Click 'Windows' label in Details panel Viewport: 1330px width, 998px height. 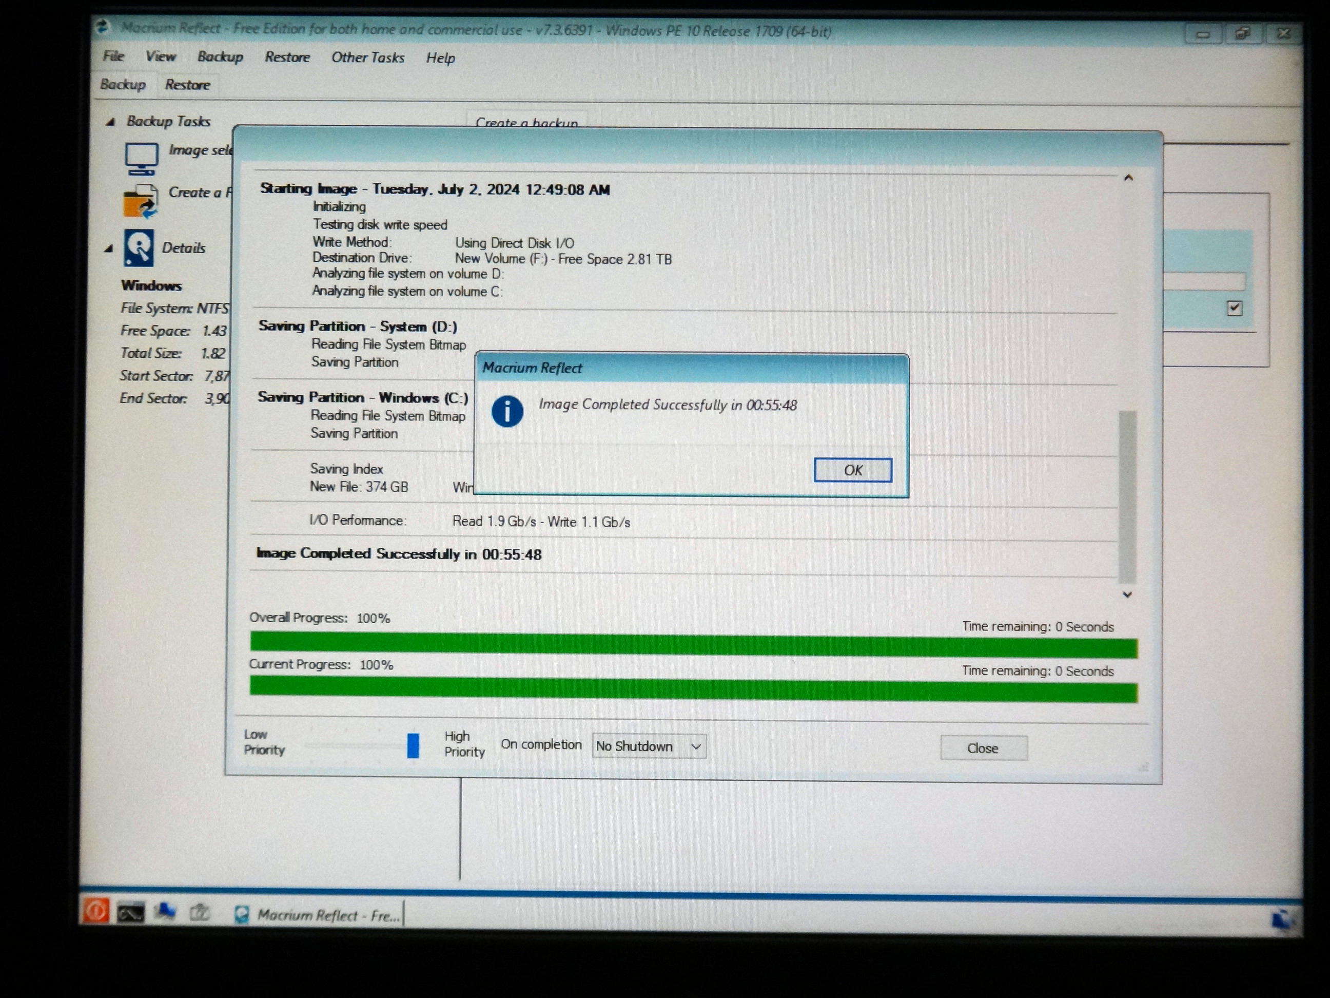tap(151, 285)
